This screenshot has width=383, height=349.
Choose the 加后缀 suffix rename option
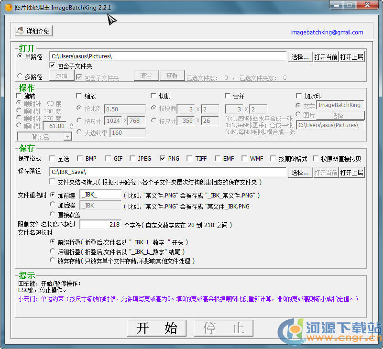[53, 205]
